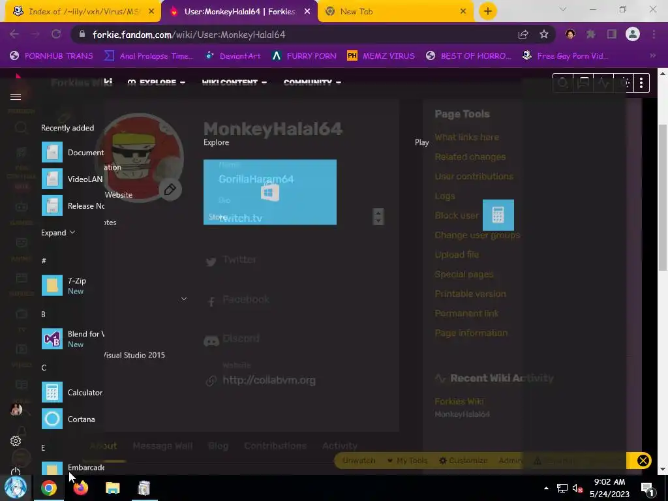Open the network icon in the system tray

pyautogui.click(x=562, y=488)
